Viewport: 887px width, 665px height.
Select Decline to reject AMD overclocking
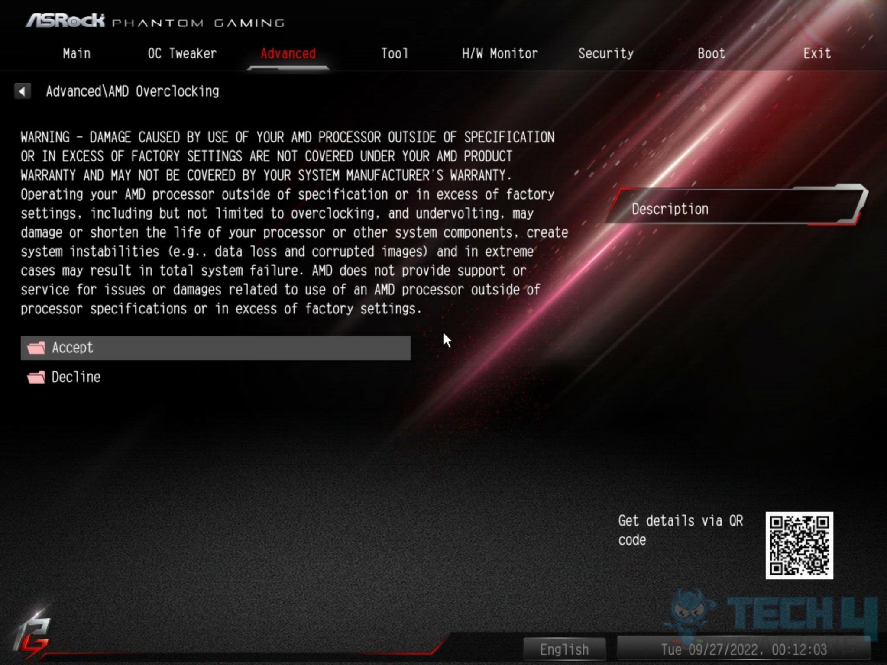(x=75, y=377)
